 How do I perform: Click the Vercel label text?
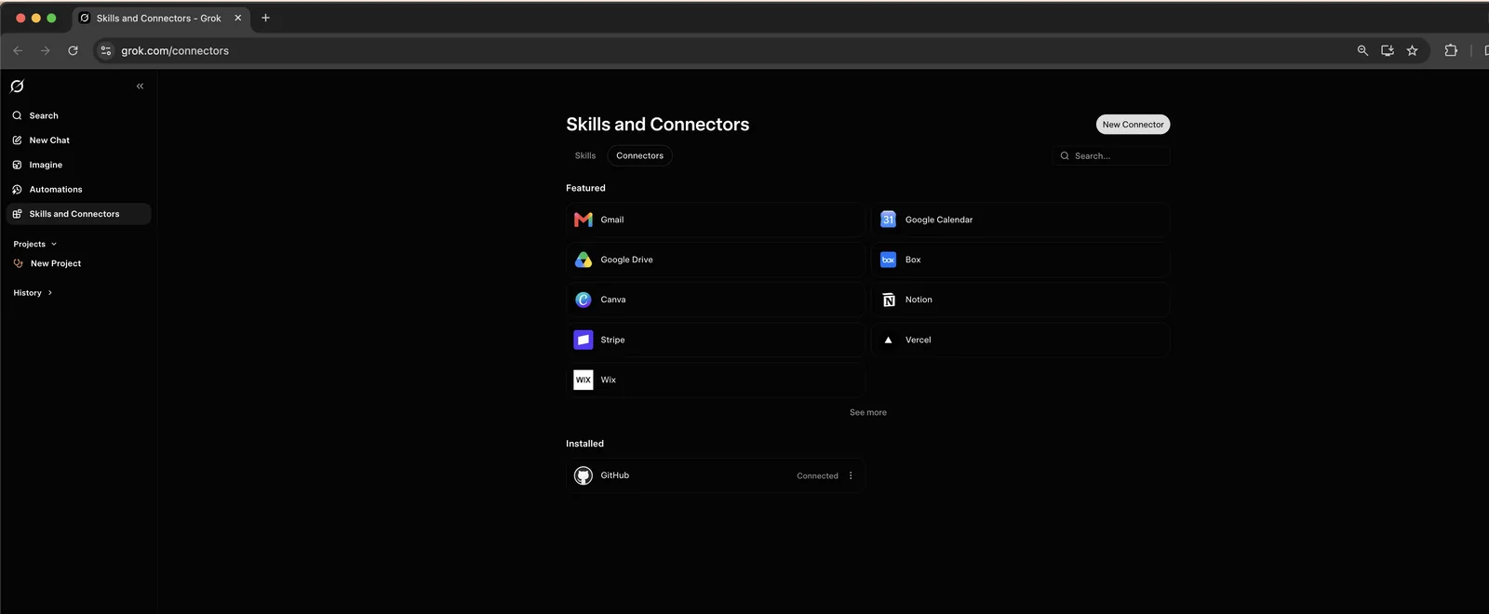coord(919,340)
